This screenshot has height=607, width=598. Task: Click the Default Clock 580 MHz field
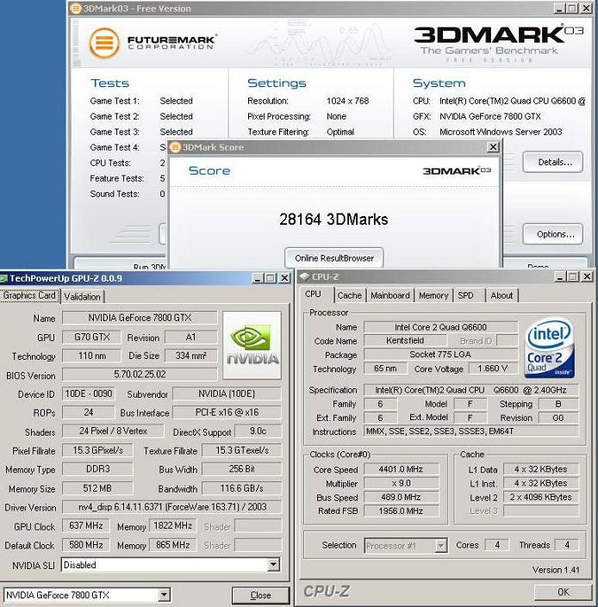point(86,545)
